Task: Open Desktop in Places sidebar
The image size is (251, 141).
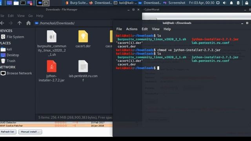Action: [10, 55]
